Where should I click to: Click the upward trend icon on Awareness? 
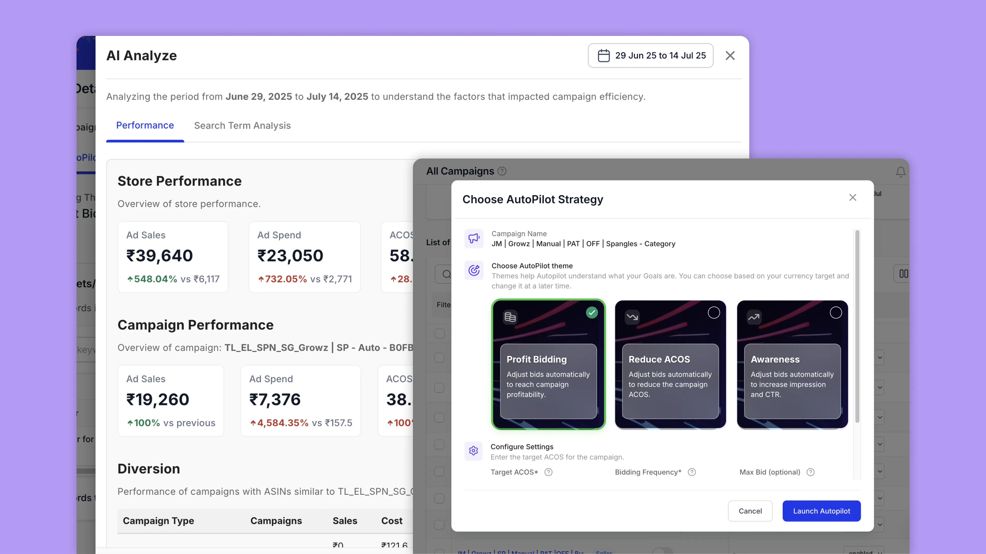coord(754,317)
